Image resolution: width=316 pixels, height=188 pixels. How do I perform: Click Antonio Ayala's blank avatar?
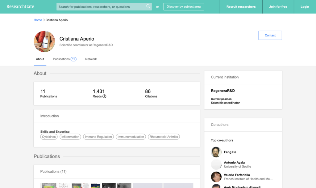click(216, 164)
